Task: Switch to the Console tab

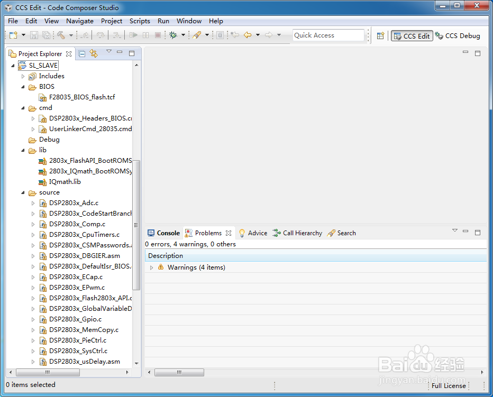Action: click(x=164, y=233)
